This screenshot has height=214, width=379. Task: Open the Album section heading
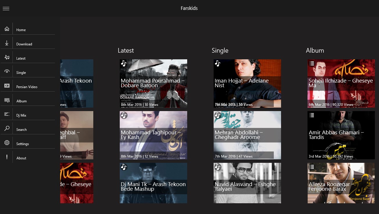[x=315, y=51]
